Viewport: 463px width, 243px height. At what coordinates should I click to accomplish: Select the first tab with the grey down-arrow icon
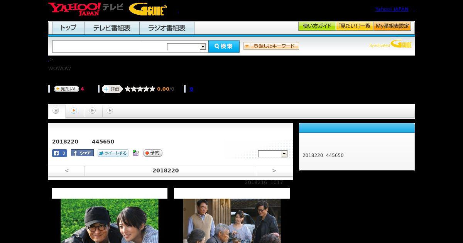(x=56, y=111)
